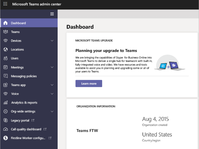
Task: Collapse the sidebar with hamburger icon
Action: click(52, 14)
